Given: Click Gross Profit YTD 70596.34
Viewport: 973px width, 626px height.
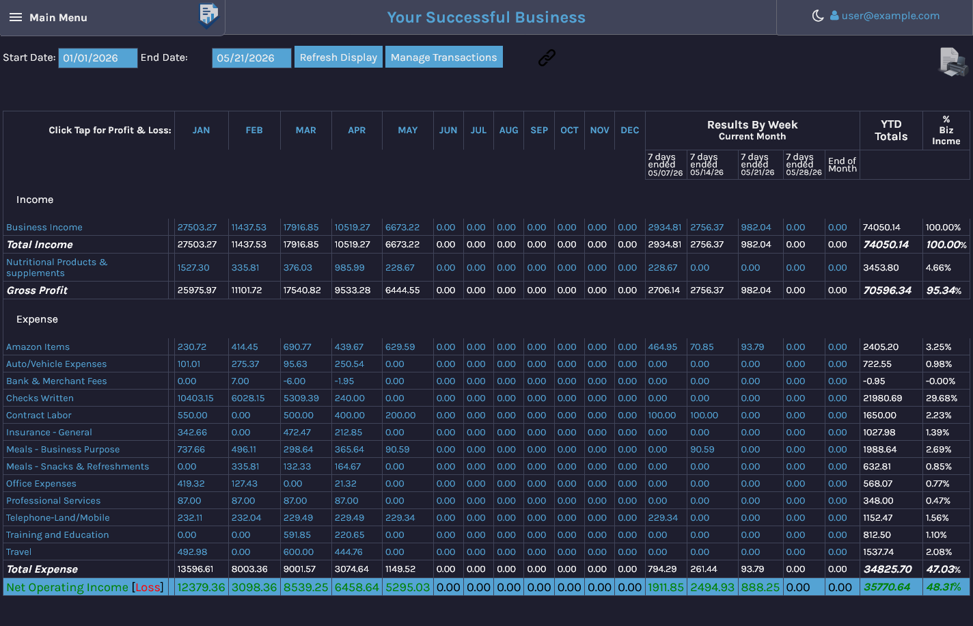Looking at the screenshot, I should pos(887,290).
